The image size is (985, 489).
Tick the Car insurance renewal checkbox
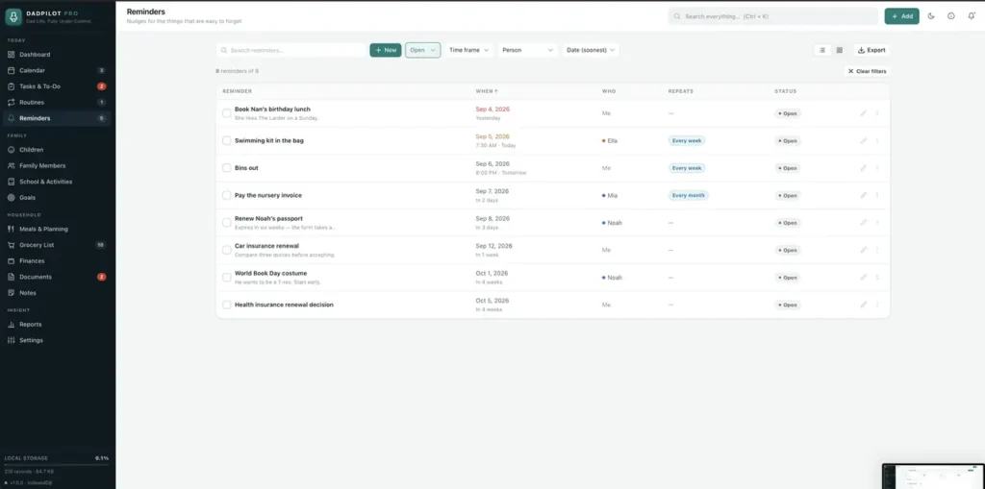pyautogui.click(x=227, y=250)
